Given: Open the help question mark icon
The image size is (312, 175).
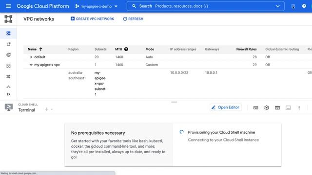Looking at the screenshot, I should (x=304, y=6).
